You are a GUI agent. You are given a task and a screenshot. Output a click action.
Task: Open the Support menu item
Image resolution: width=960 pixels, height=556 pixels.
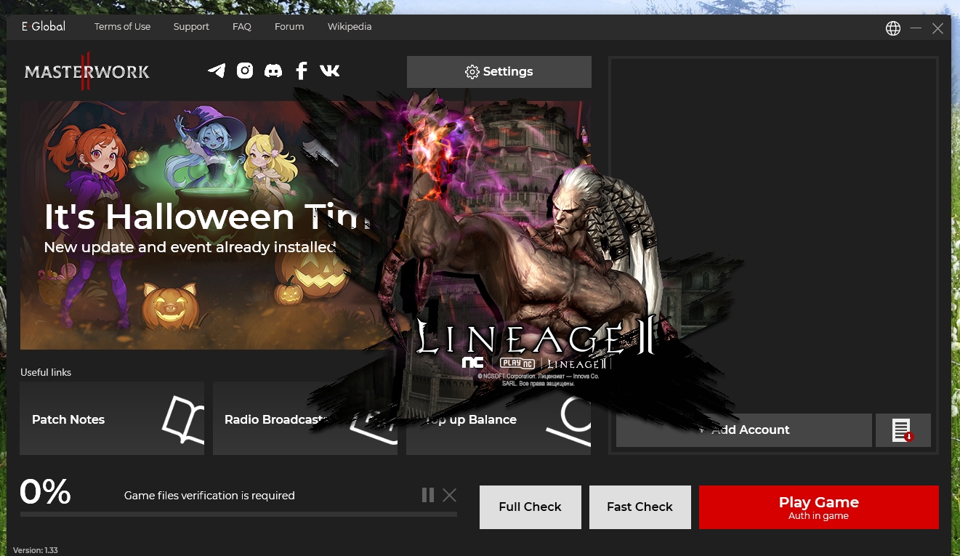[x=191, y=27]
